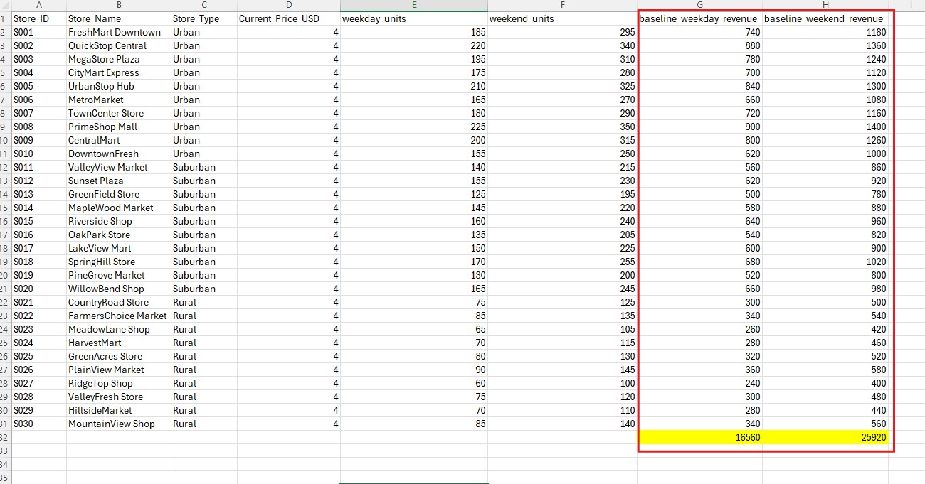
Task: Select the highlighted column E header
Action: click(414, 5)
